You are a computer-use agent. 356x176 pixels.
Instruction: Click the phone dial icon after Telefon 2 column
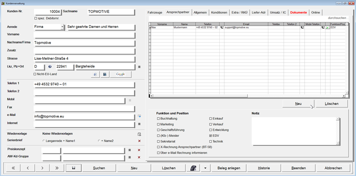click(302, 27)
